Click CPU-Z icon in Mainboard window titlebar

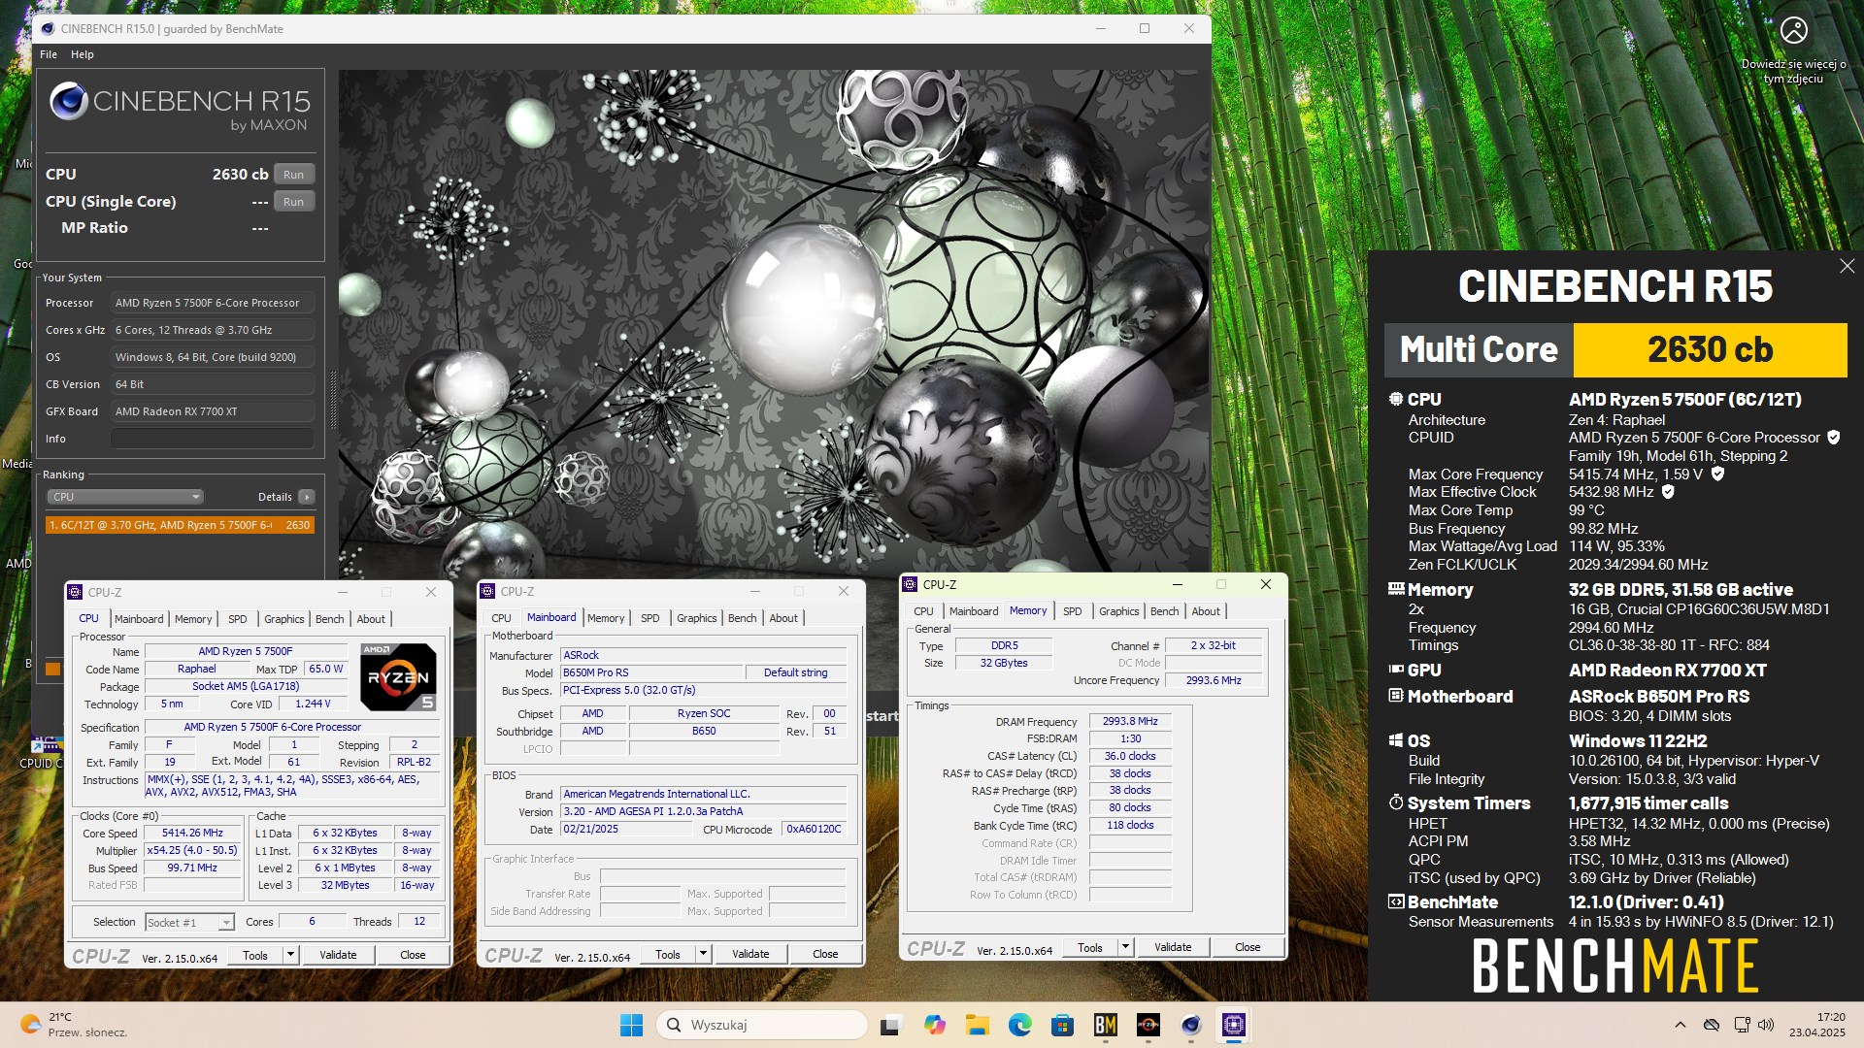(487, 591)
